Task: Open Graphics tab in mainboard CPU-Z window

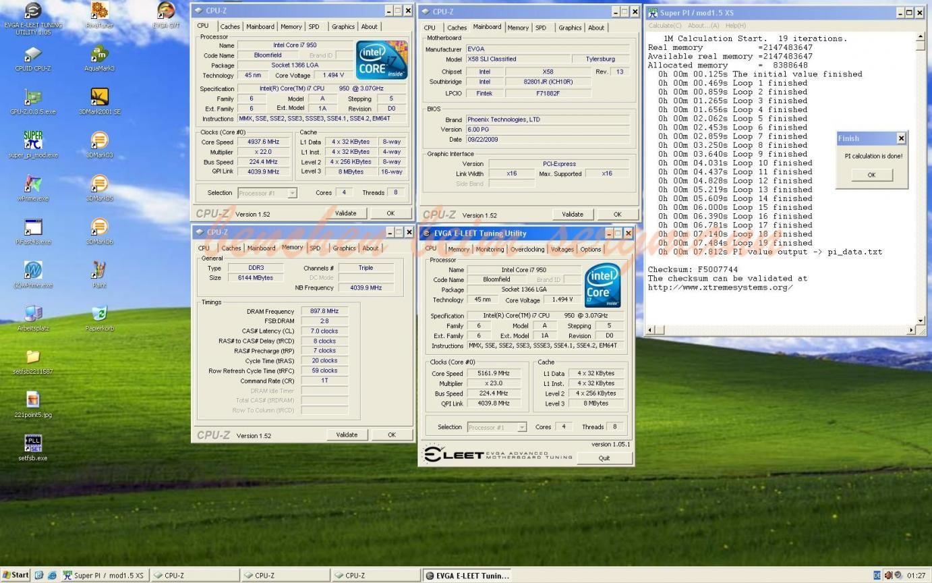Action: pyautogui.click(x=570, y=28)
